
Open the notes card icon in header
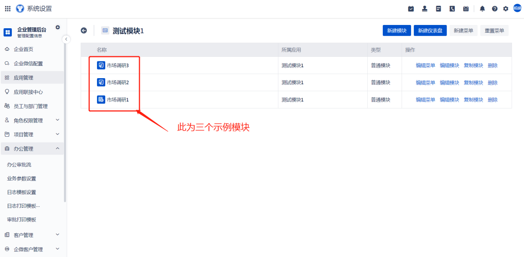438,9
